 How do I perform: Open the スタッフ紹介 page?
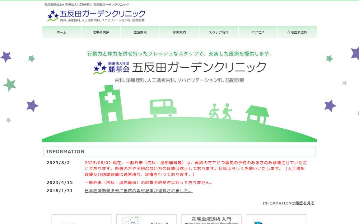pyautogui.click(x=219, y=32)
